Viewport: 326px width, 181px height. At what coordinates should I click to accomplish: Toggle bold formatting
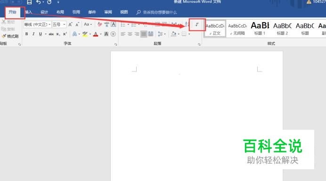coord(26,34)
